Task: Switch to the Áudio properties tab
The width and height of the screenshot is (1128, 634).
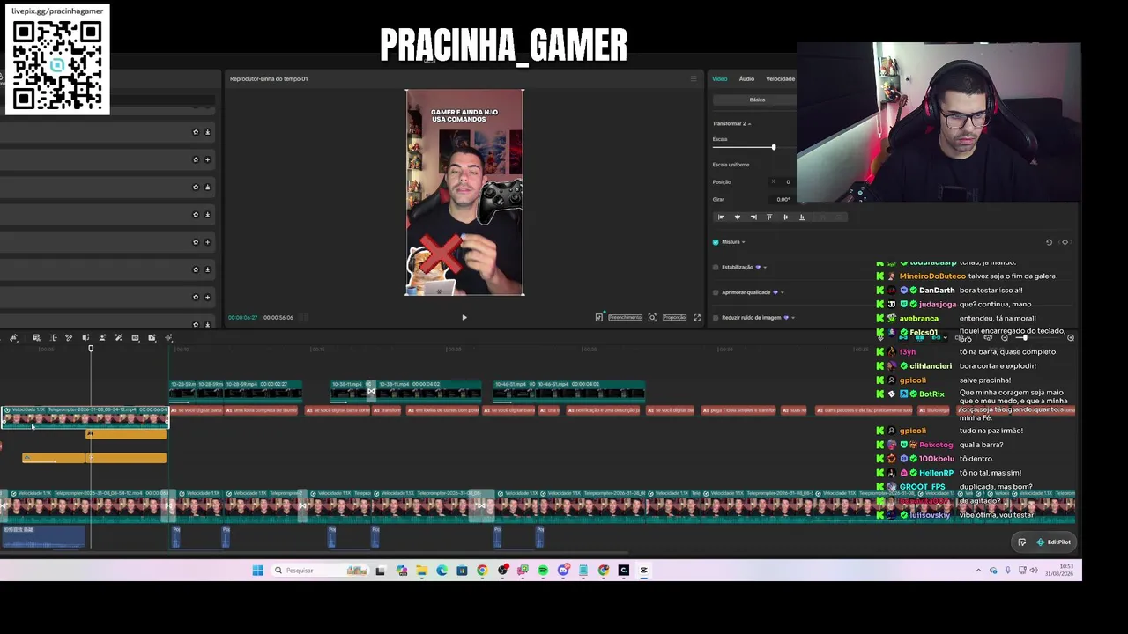Action: point(746,78)
